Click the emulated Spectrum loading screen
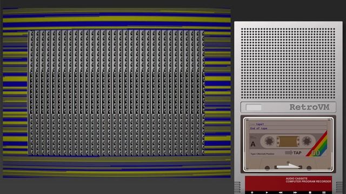 point(117,93)
